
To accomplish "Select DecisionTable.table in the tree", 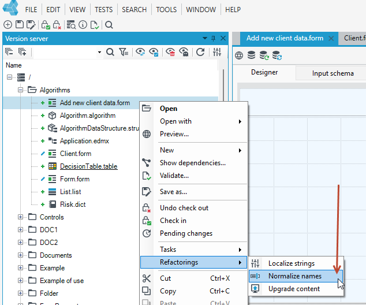I will click(88, 166).
